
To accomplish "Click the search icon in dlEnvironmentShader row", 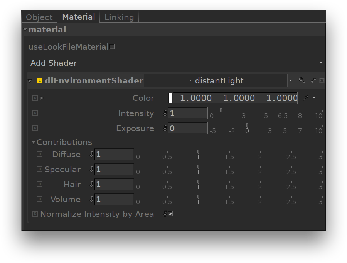I will pos(302,80).
